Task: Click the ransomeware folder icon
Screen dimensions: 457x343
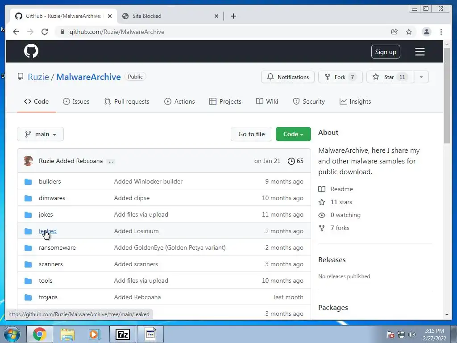Action: tap(28, 248)
